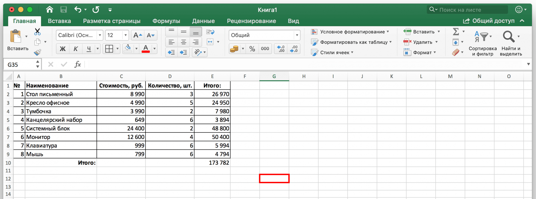Click the Общий доступ share button
Screen dimensions: 536x199
click(489, 21)
